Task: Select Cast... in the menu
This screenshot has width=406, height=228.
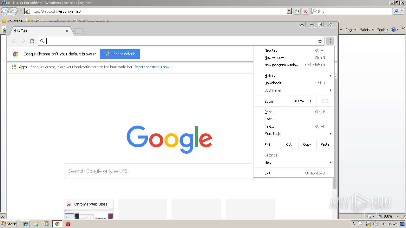Action: coord(294,119)
